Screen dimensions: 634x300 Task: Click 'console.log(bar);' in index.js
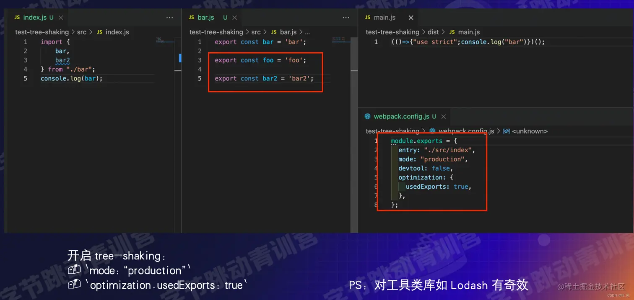(x=72, y=79)
